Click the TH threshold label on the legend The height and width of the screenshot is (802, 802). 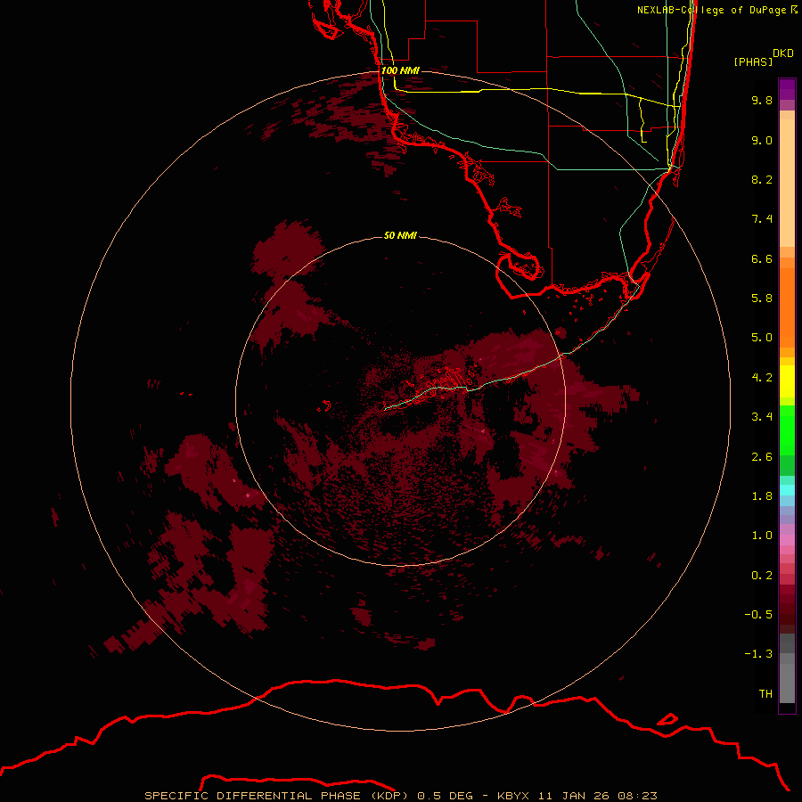pos(765,694)
